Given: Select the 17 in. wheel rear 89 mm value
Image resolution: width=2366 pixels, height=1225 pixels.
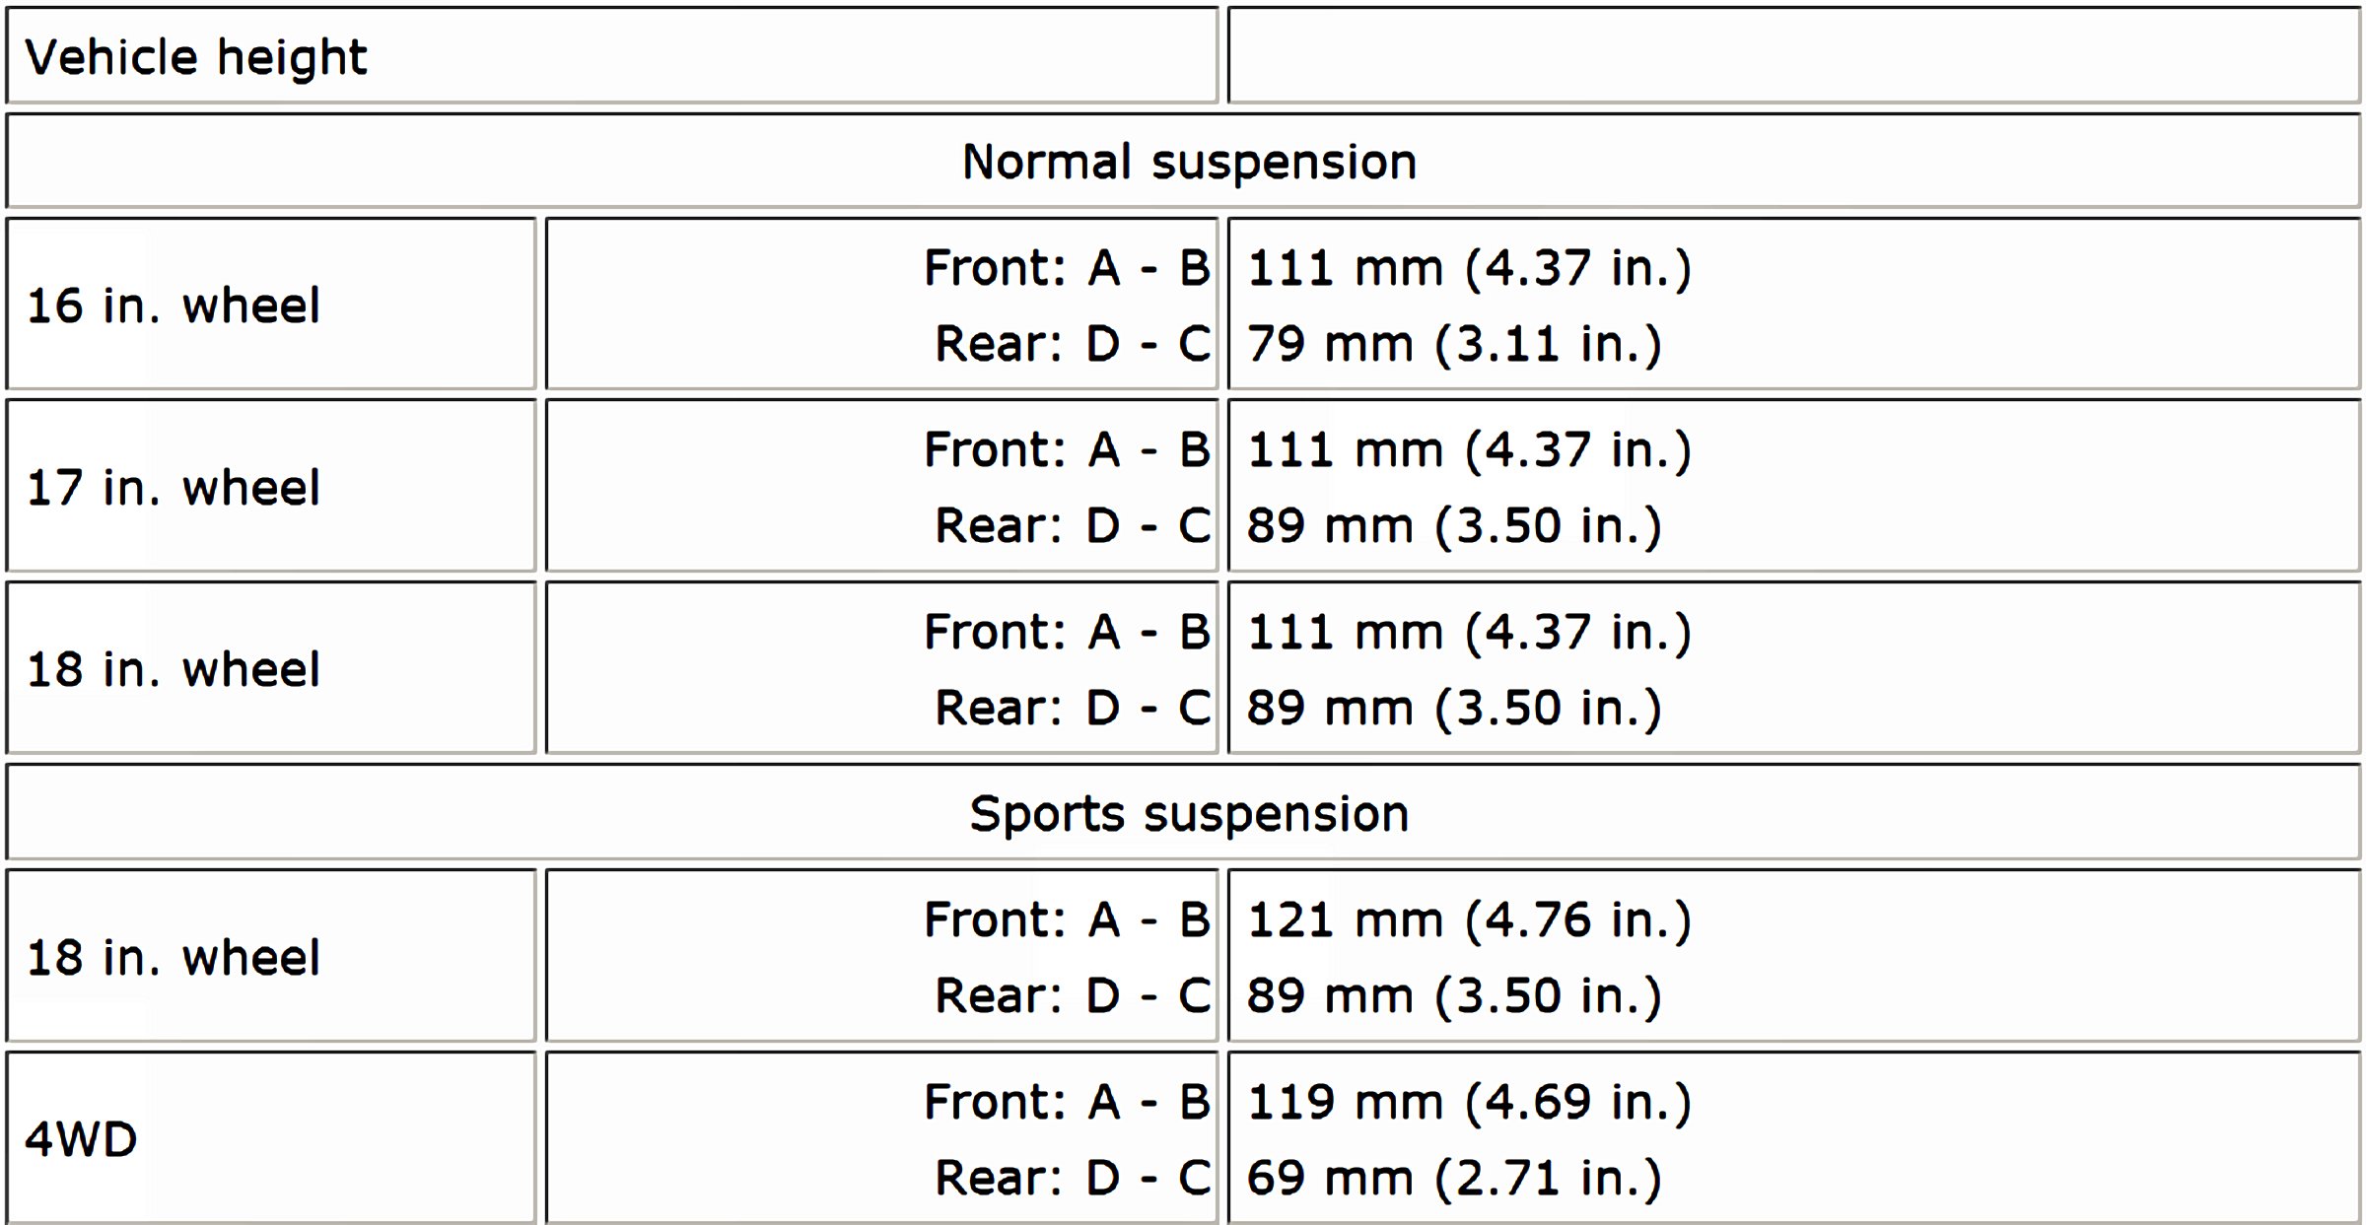Looking at the screenshot, I should tap(1453, 526).
